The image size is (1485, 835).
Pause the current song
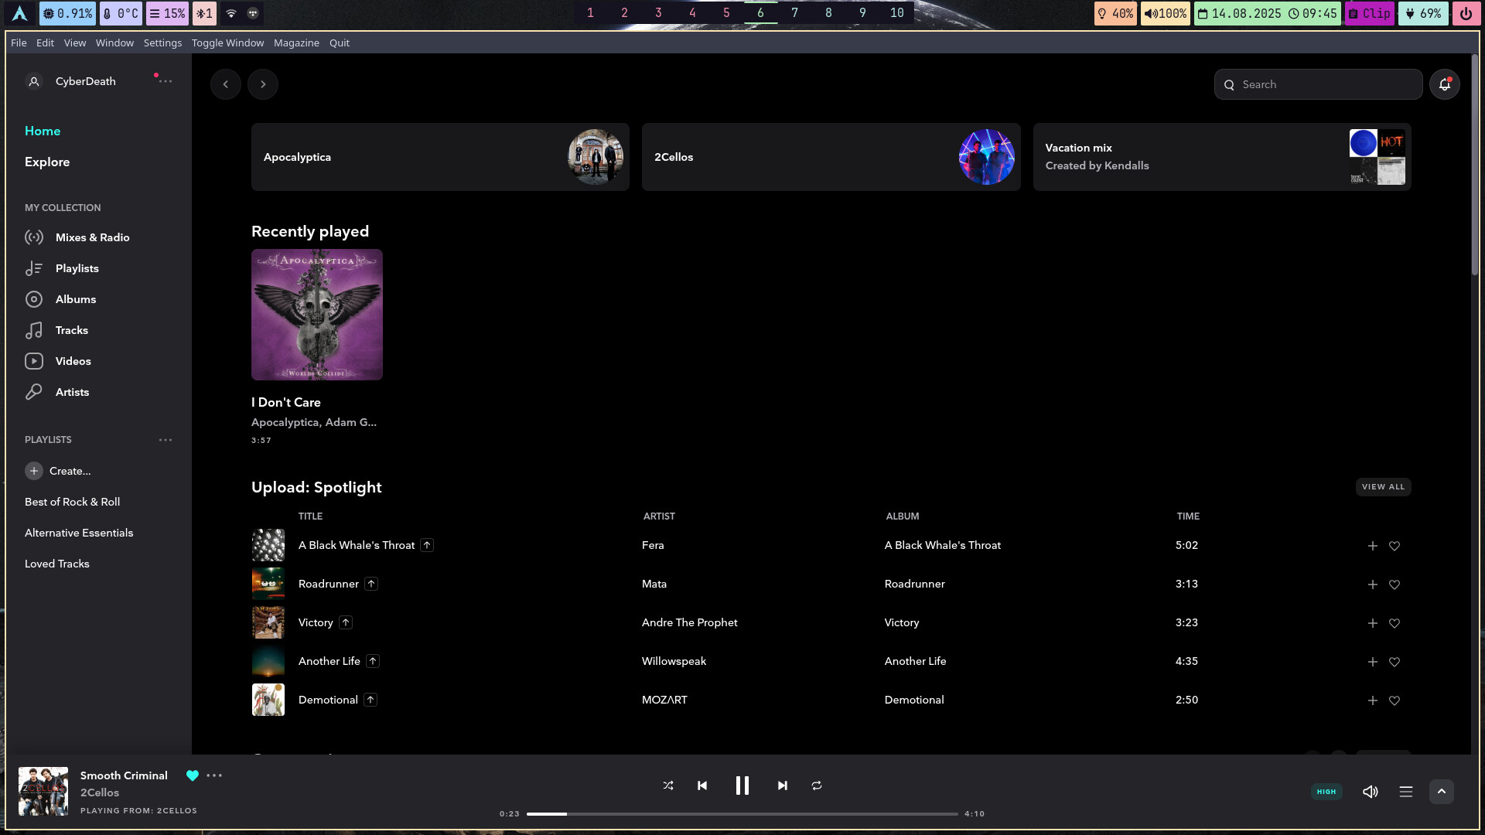742,786
